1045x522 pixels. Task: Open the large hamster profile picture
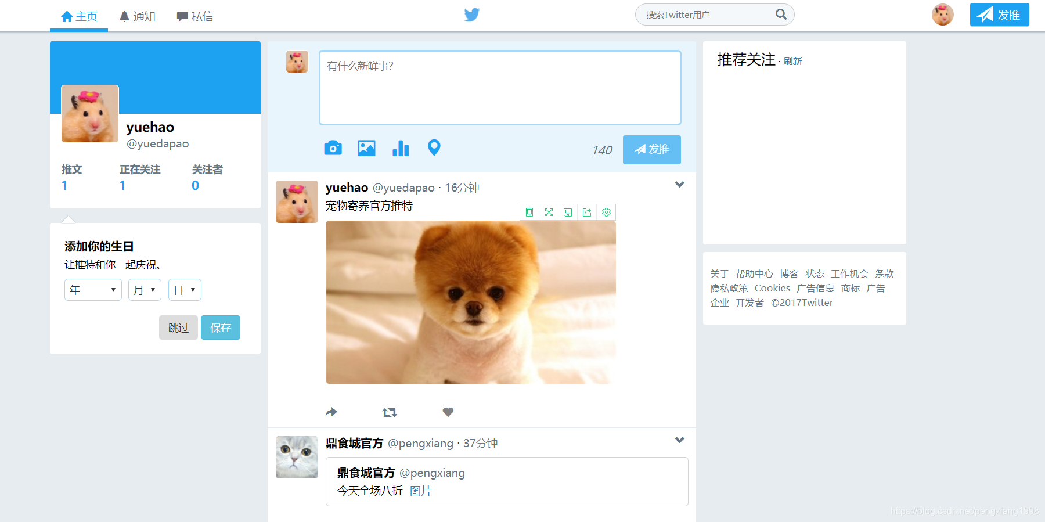tap(90, 114)
